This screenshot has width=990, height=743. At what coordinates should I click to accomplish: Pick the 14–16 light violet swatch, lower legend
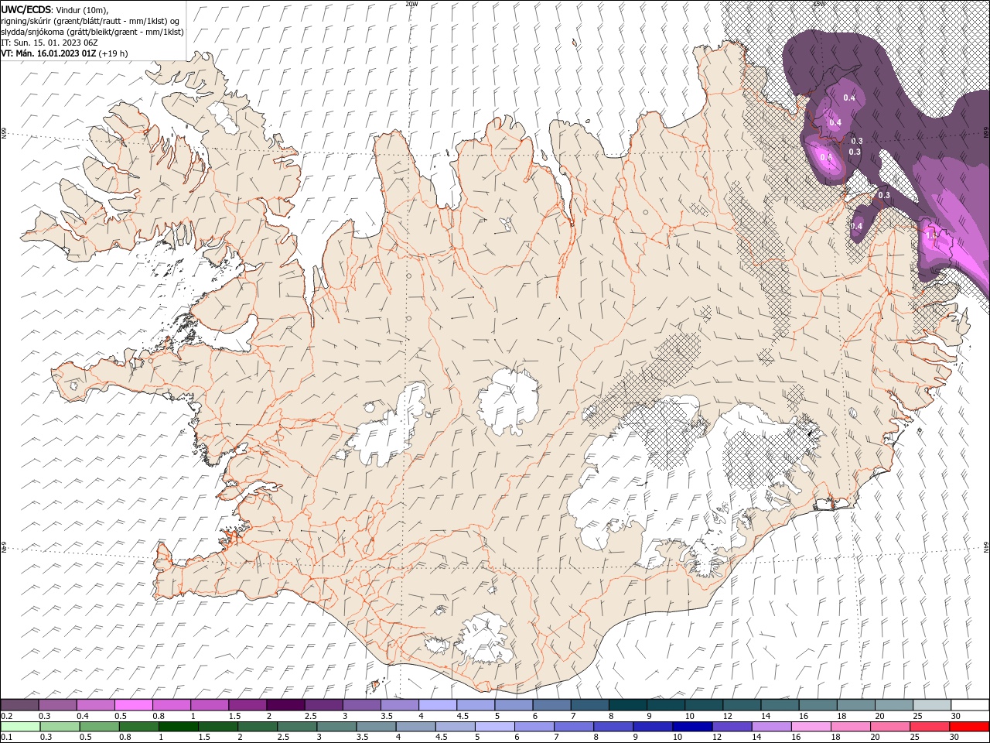(771, 727)
